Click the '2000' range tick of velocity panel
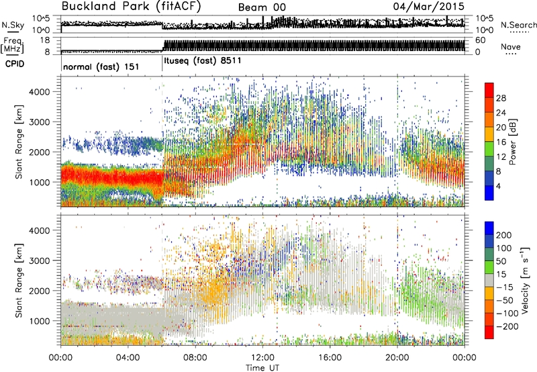The height and width of the screenshot is (372, 537). click(x=39, y=291)
